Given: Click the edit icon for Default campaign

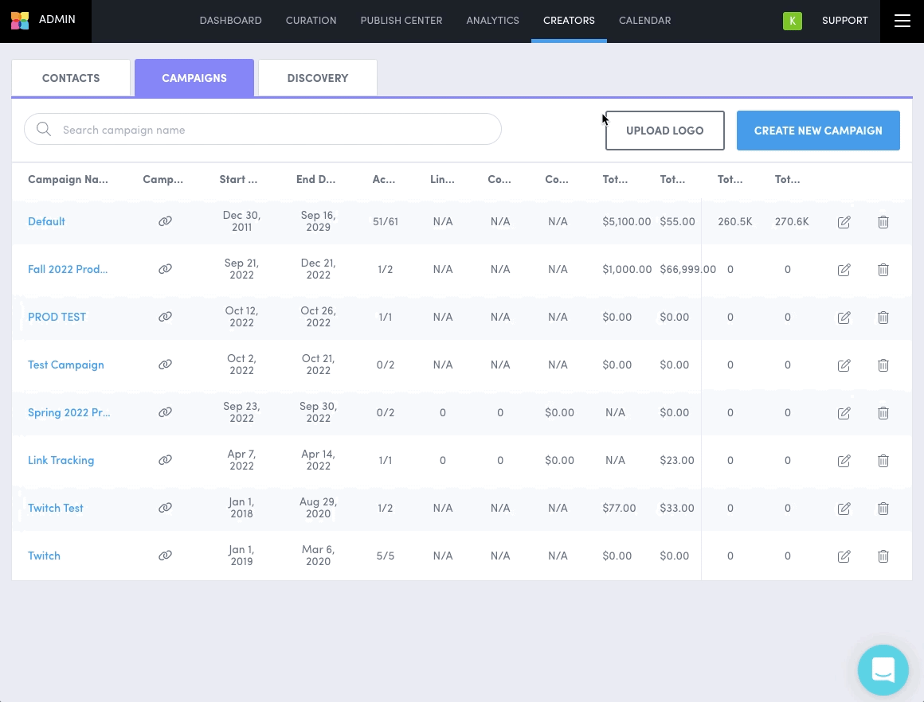Looking at the screenshot, I should click(x=844, y=222).
